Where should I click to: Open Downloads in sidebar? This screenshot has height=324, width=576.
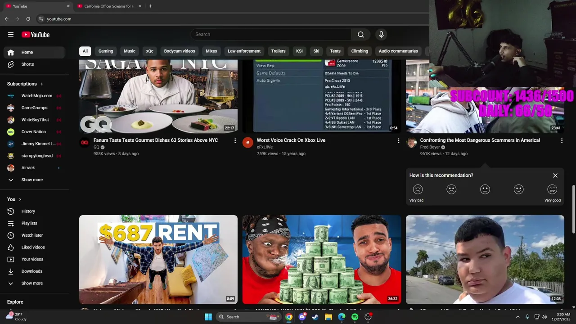(35, 271)
